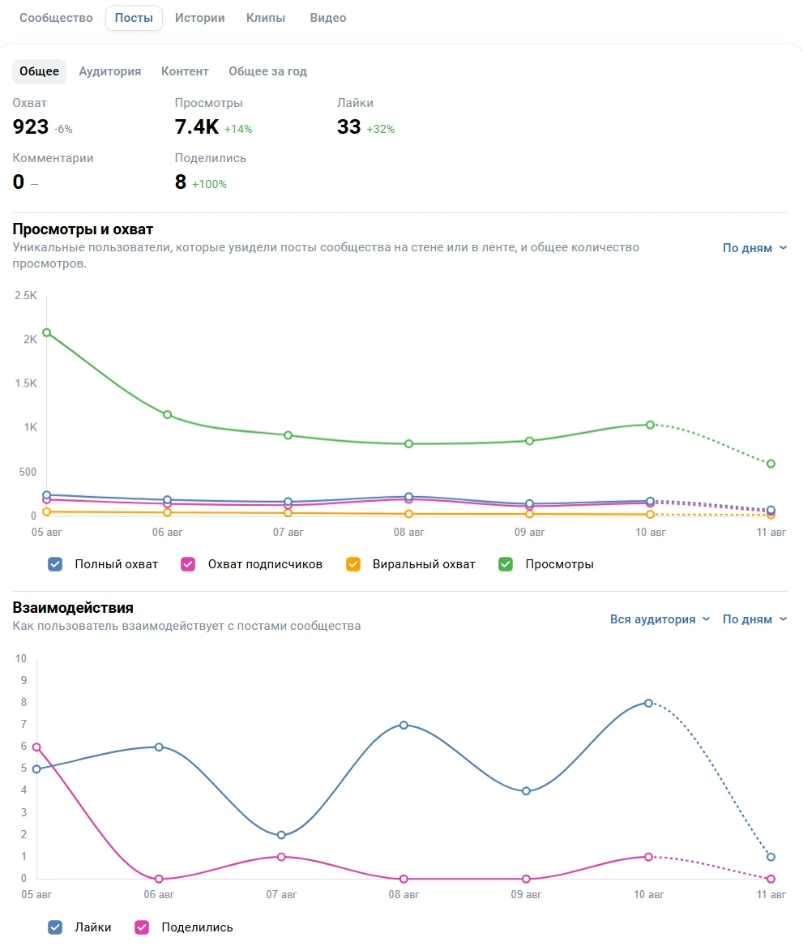803x946 pixels.
Task: Switch to the "Аудитория" sub-tab
Action: [109, 71]
